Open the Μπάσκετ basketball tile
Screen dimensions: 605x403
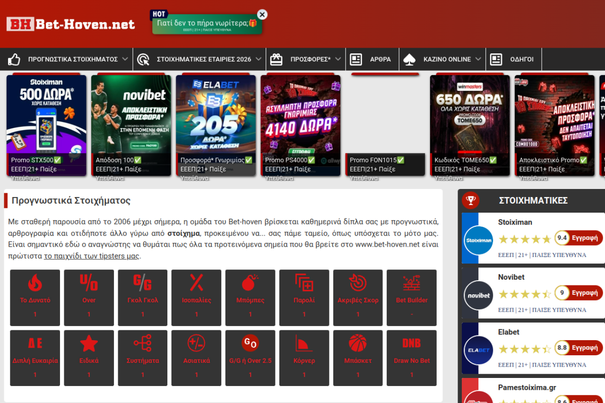click(x=358, y=358)
